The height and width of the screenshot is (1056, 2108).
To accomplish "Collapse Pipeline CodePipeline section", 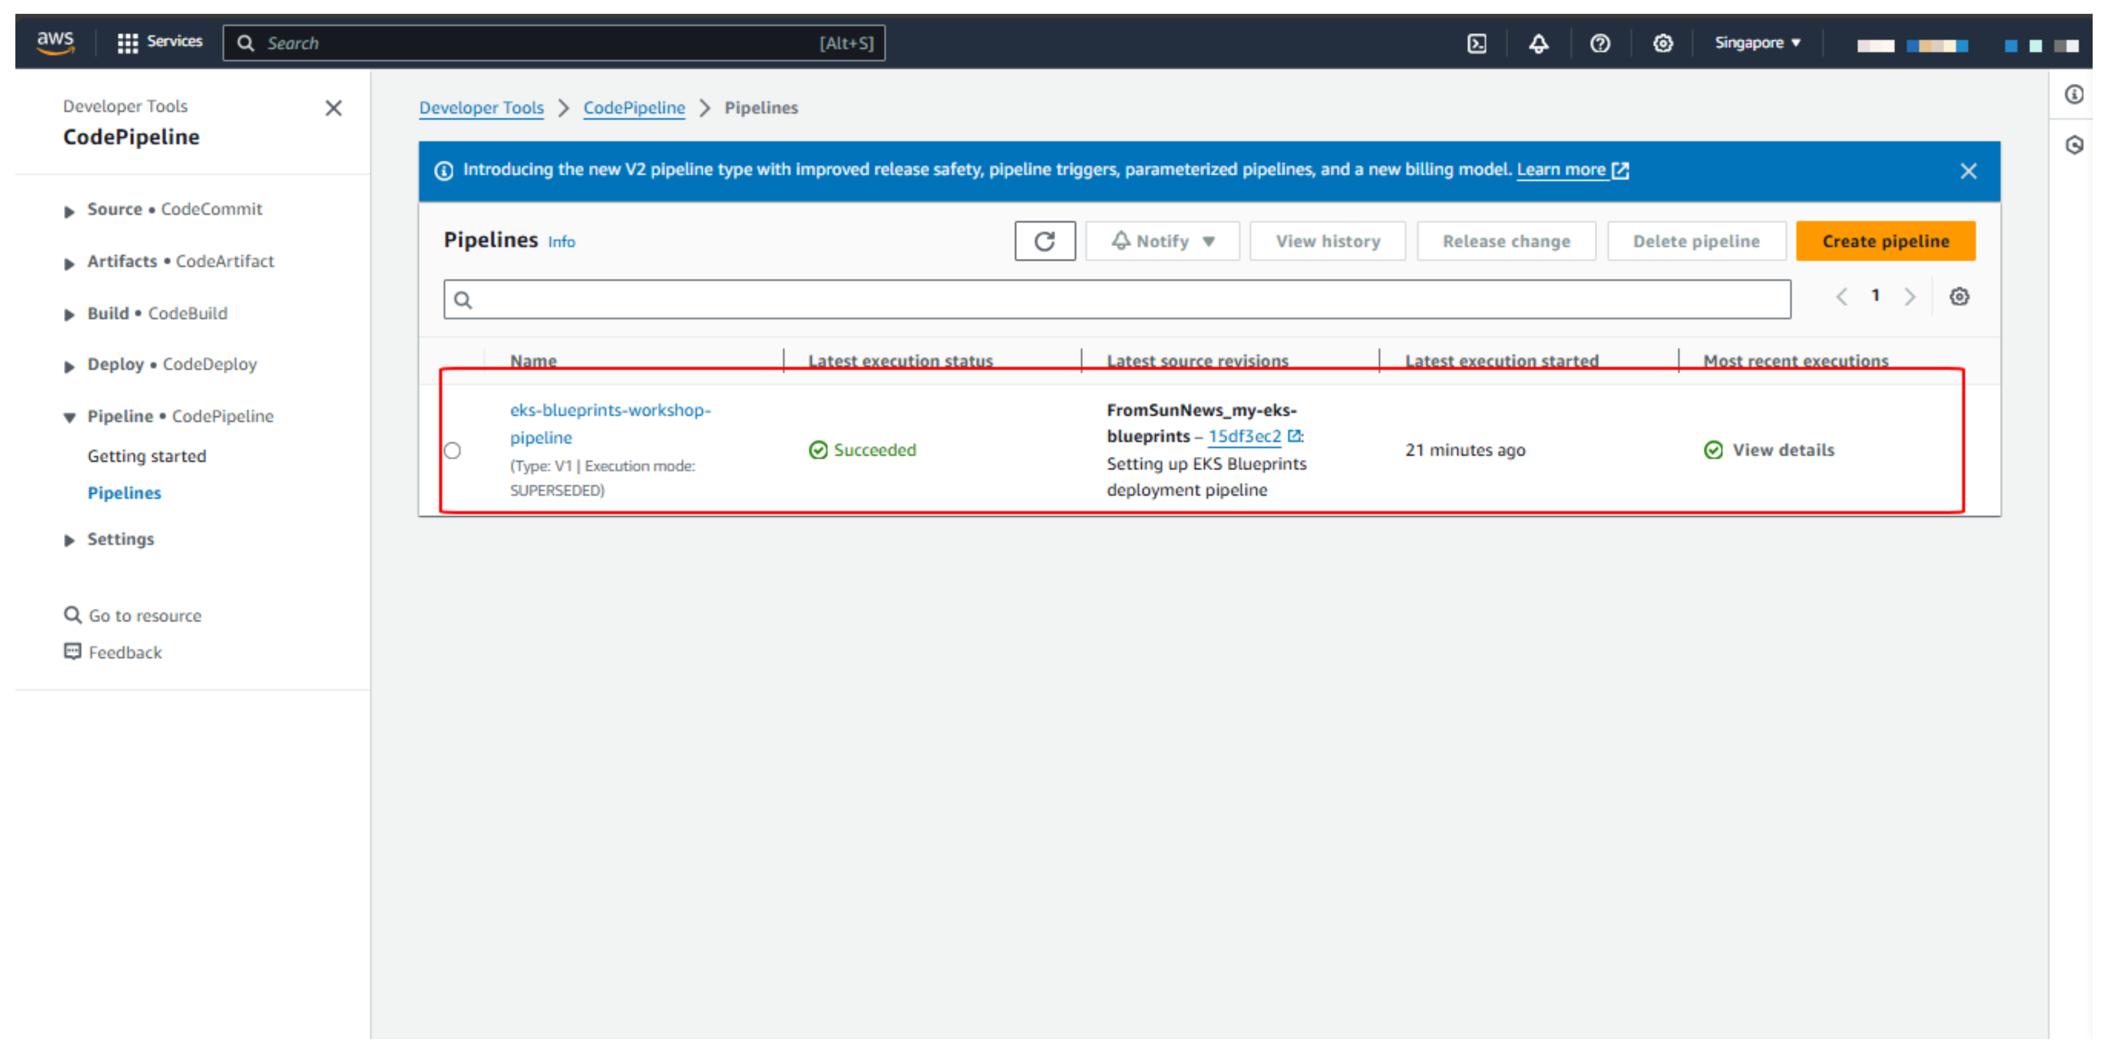I will (69, 418).
